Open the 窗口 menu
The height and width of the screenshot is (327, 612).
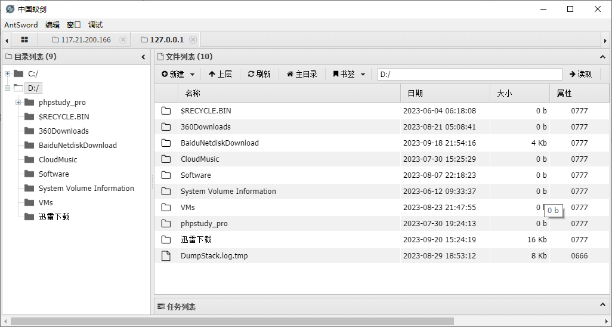click(74, 25)
